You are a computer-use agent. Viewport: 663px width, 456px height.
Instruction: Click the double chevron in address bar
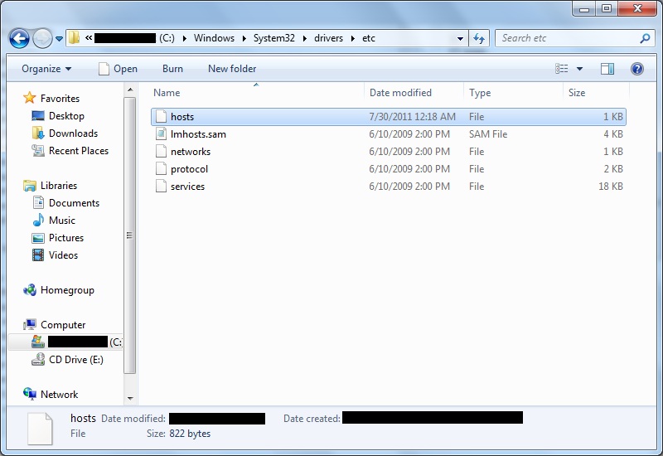click(89, 38)
